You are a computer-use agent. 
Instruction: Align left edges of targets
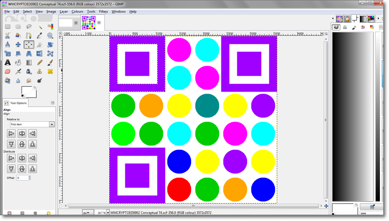(11, 133)
